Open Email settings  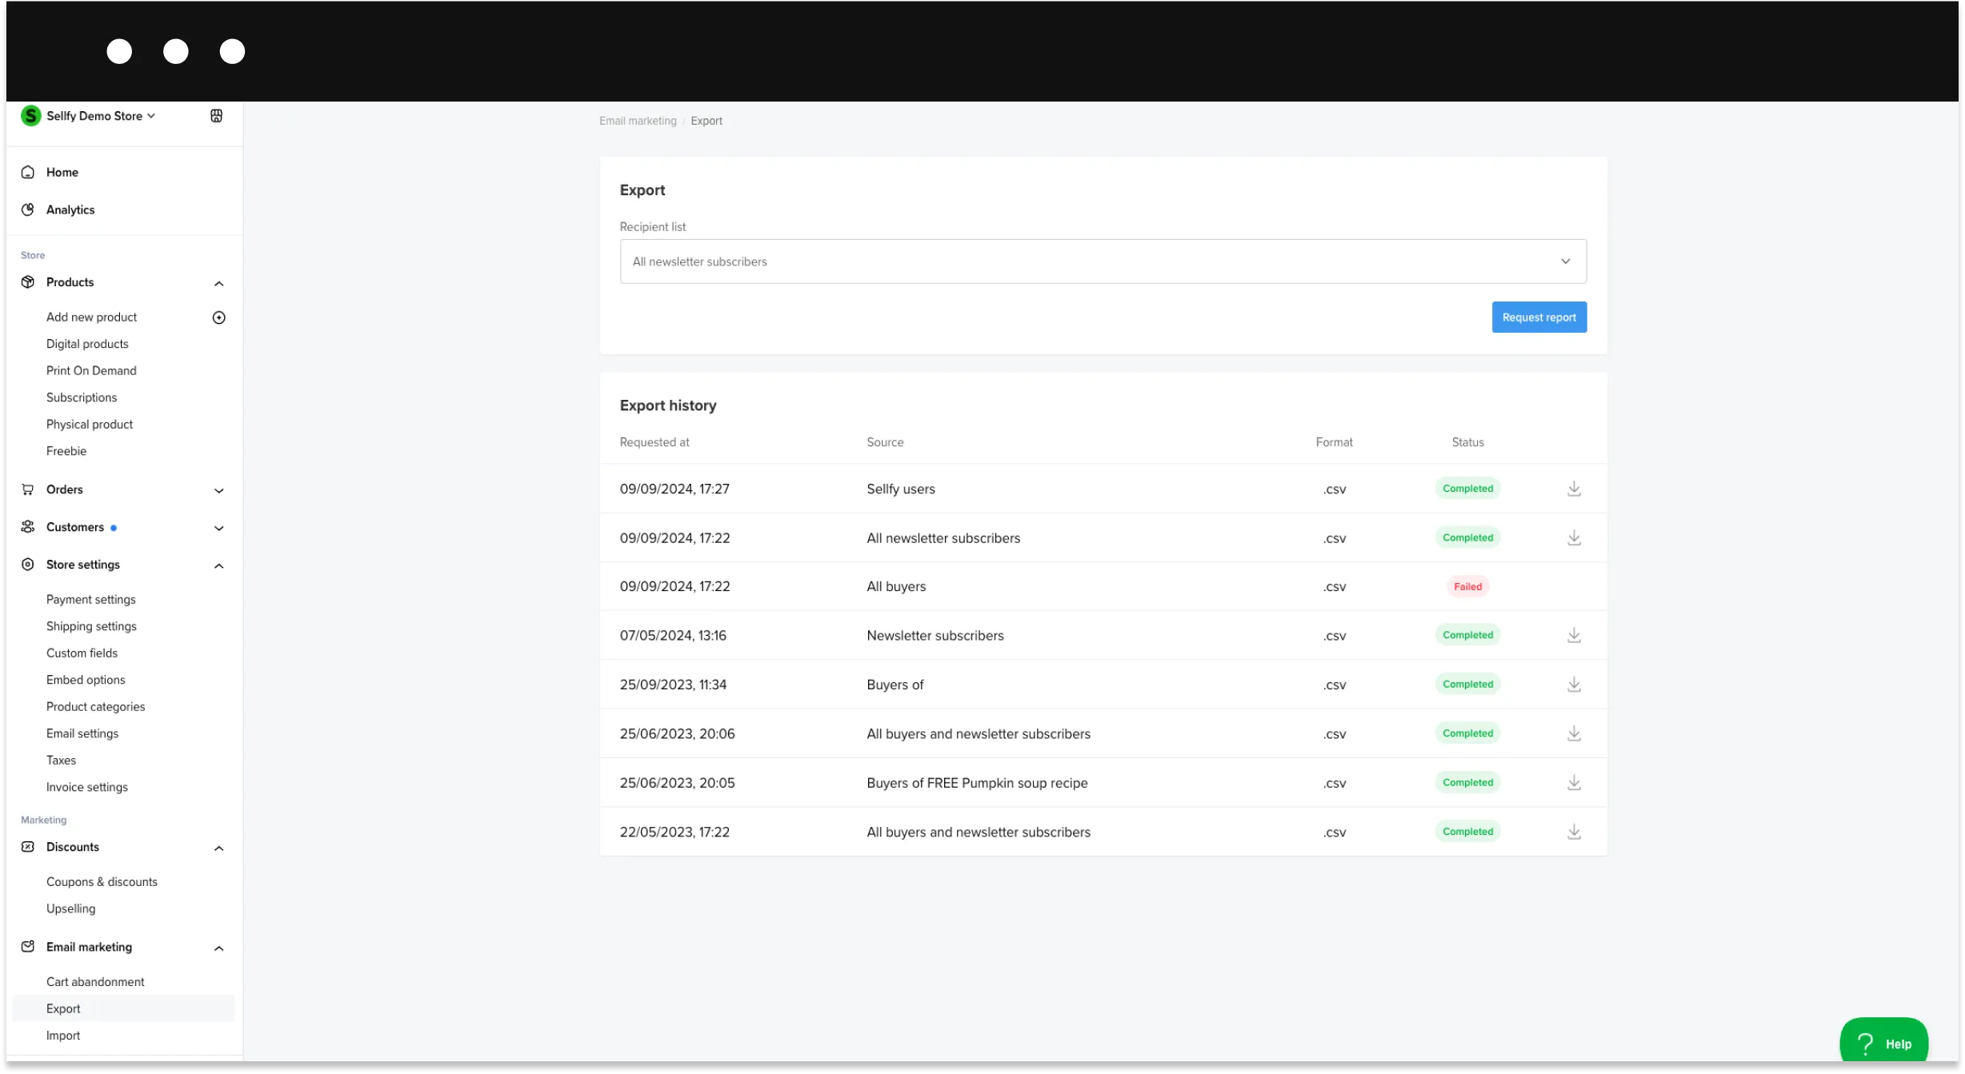pyautogui.click(x=82, y=733)
